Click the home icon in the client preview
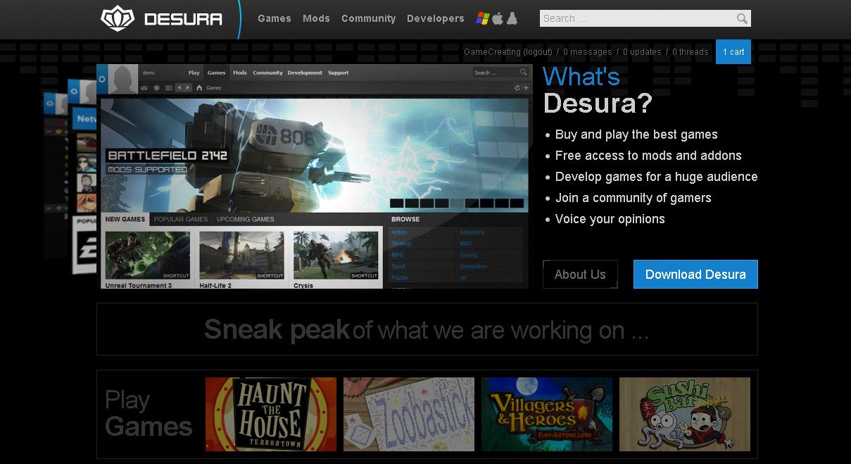 coord(200,88)
